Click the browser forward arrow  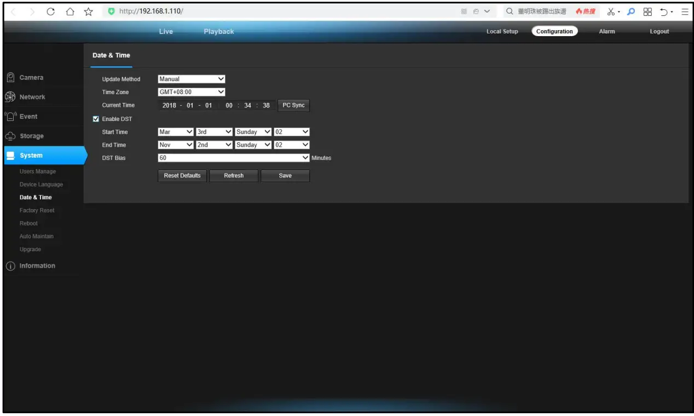click(33, 11)
